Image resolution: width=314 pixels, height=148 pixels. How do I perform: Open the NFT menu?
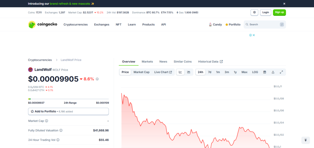[119, 24]
